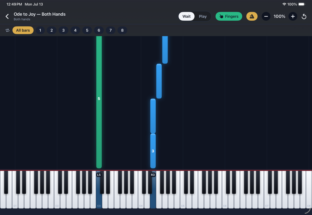Go back using the back chevron
The width and height of the screenshot is (312, 215).
[7, 16]
